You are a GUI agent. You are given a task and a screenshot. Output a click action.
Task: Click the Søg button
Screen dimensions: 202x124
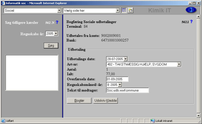point(51,46)
